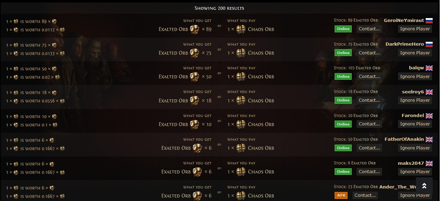Click the UK flag next to balqw

(429, 68)
